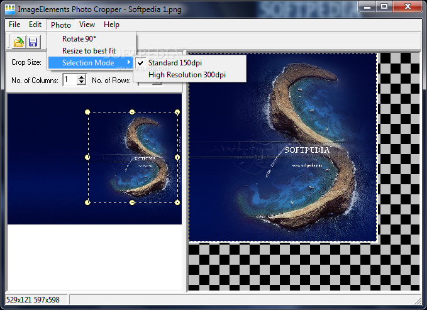This screenshot has height=310, width=427.
Task: Click the No. of Rows label
Action: 111,80
